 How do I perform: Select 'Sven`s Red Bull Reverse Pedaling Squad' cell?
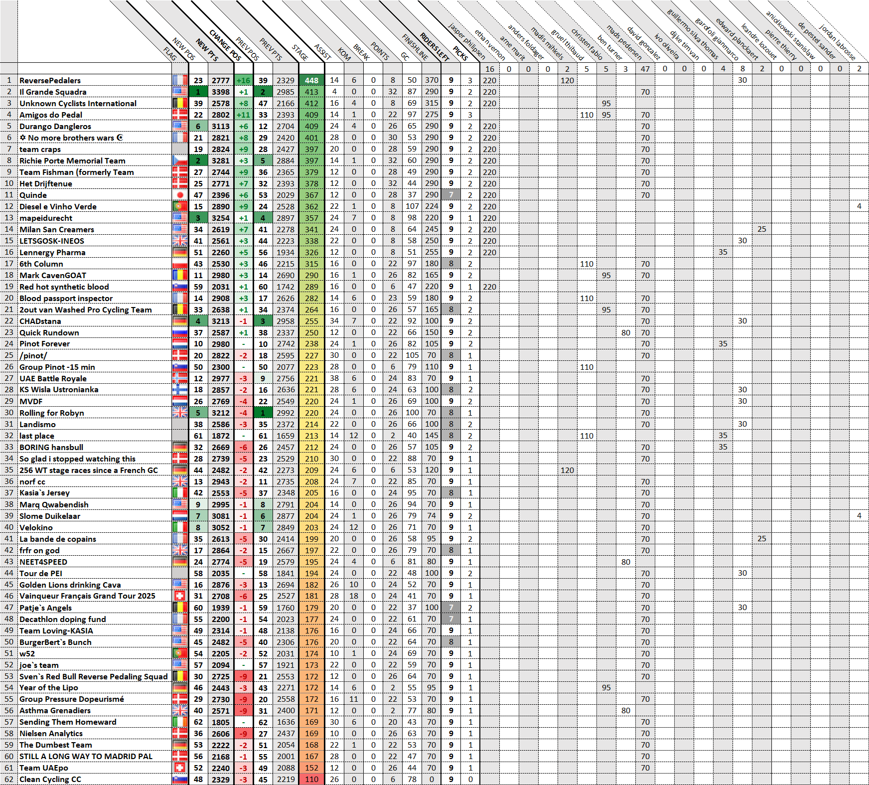pyautogui.click(x=95, y=676)
